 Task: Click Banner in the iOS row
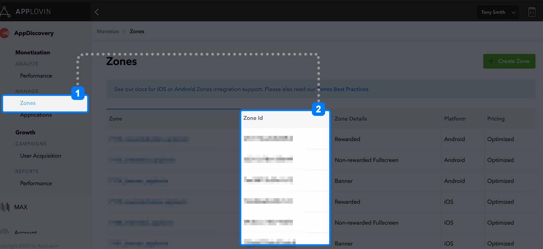pyautogui.click(x=344, y=244)
